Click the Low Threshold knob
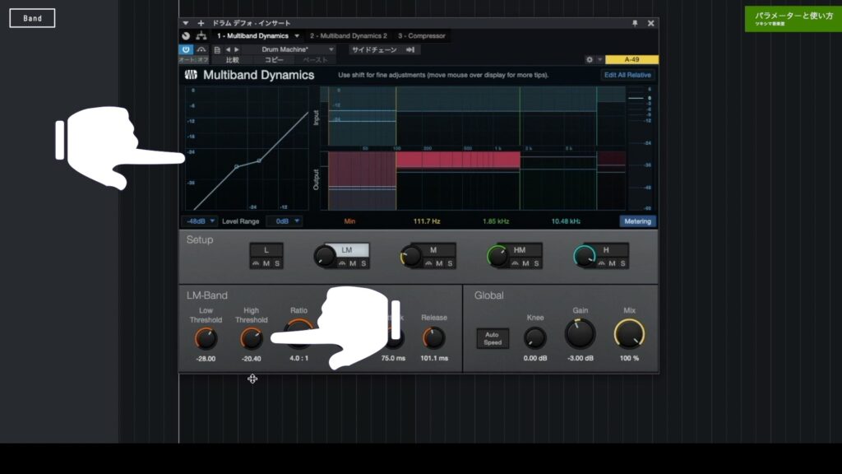Screen dimensions: 842x474 click(x=206, y=338)
